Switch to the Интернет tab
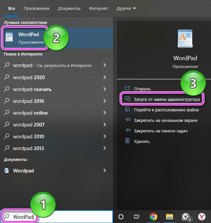The width and height of the screenshot is (211, 223). (99, 9)
